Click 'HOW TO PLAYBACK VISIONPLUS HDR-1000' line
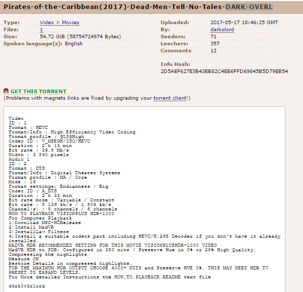Image resolution: width=303 pixels, height=292 pixels. [x=61, y=213]
